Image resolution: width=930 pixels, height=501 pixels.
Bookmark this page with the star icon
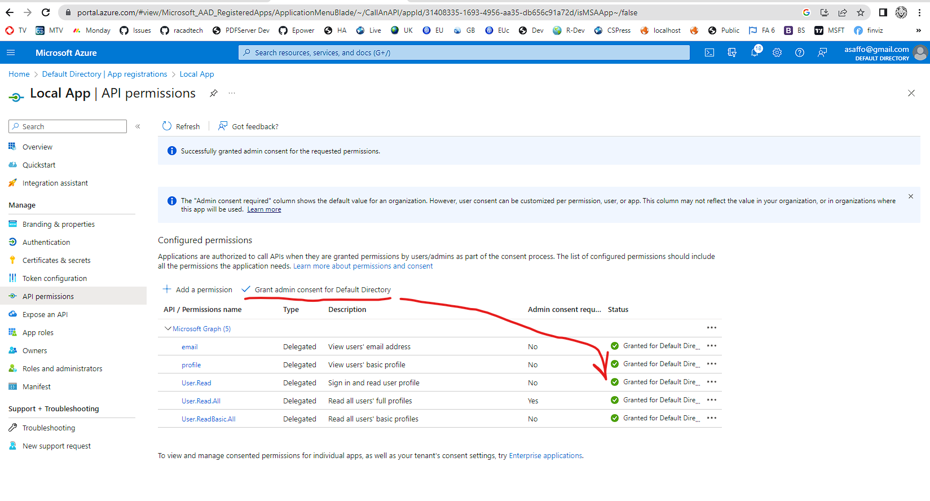click(861, 12)
